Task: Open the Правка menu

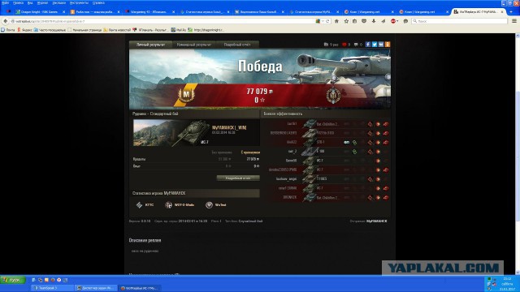Action: coord(18,2)
